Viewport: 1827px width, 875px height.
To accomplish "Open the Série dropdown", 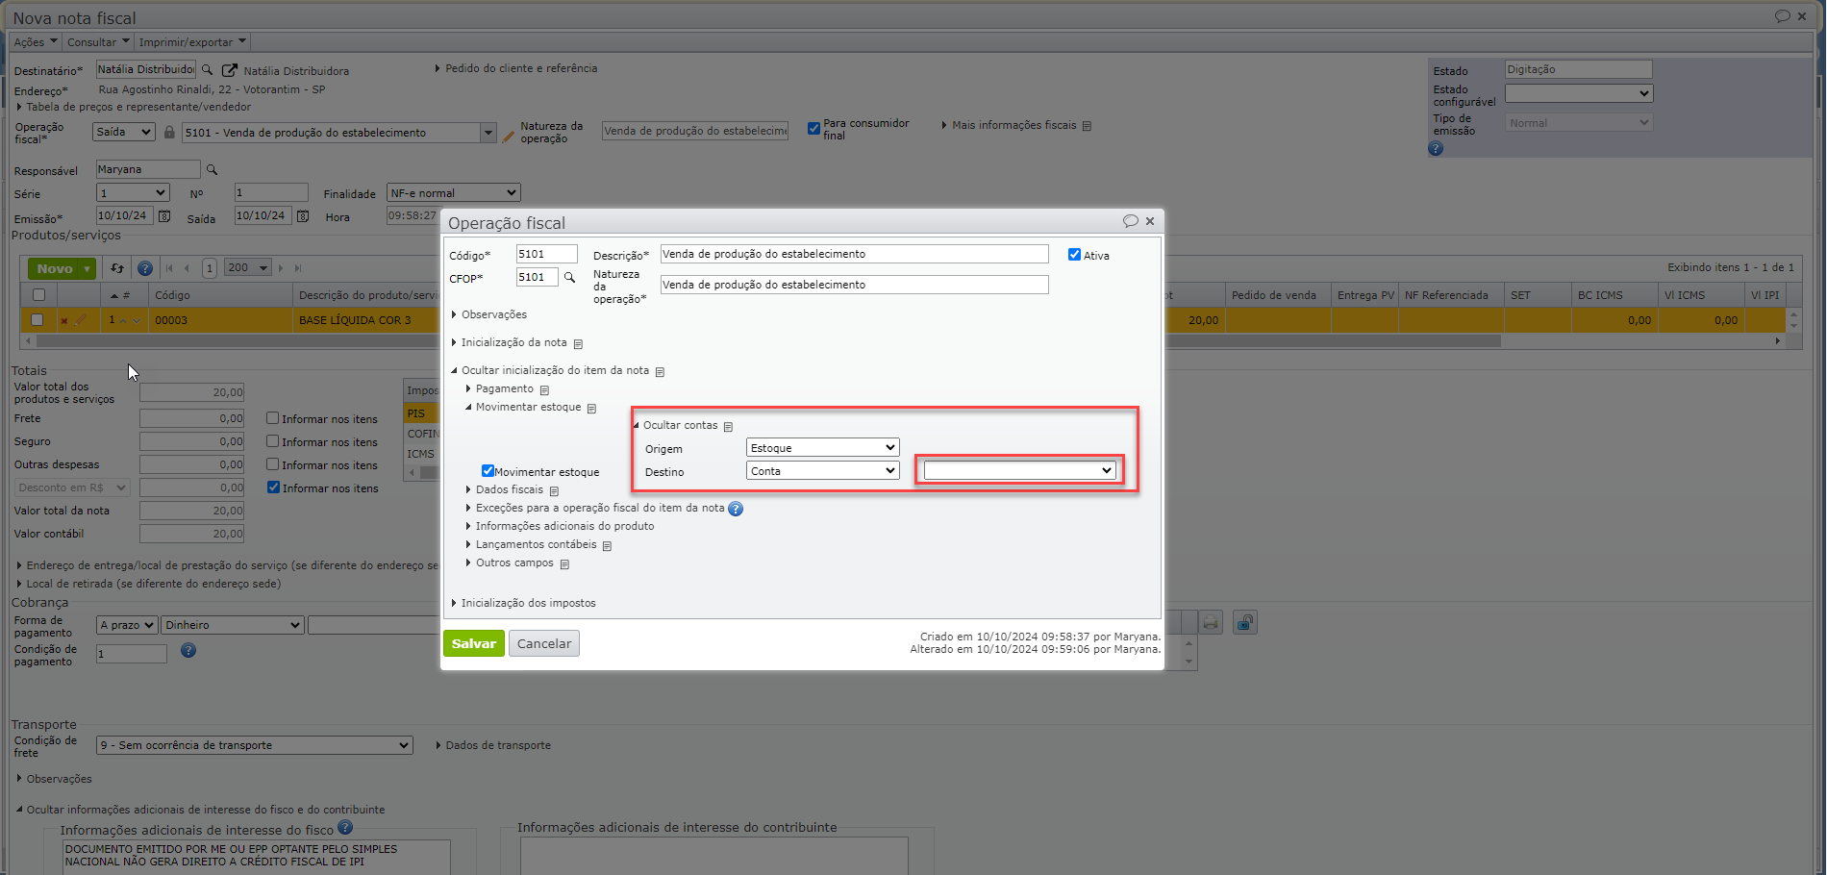I will click(133, 193).
